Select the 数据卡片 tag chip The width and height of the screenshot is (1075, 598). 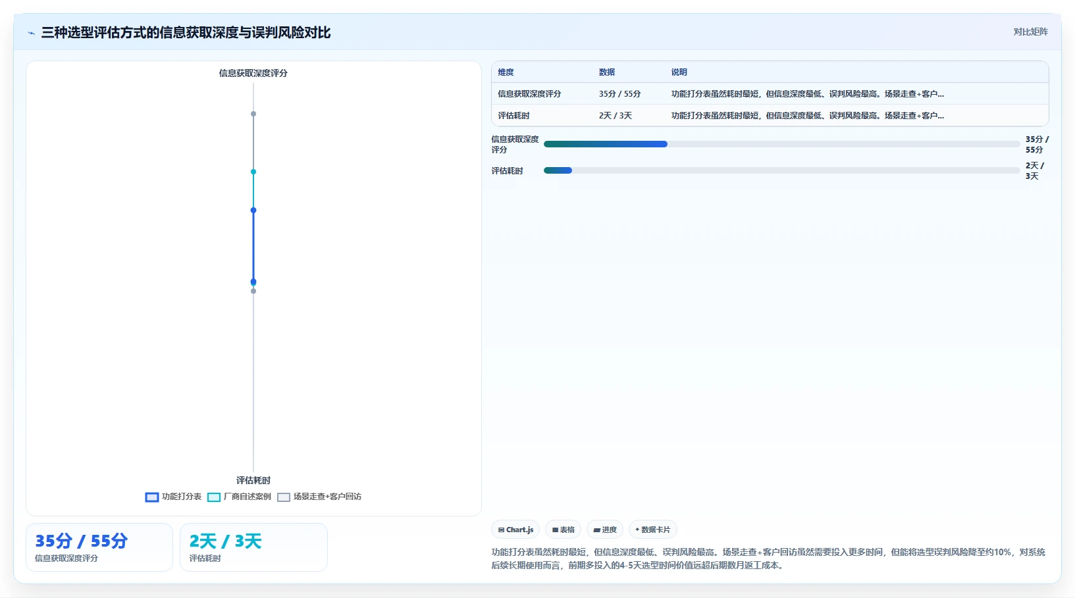[652, 530]
